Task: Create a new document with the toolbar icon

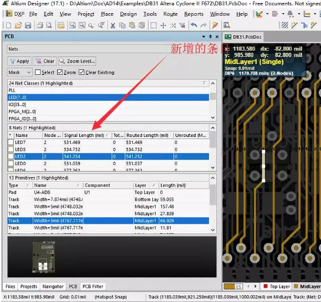Action: (x=9, y=25)
